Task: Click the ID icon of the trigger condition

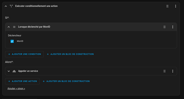Action: pyautogui.click(x=14, y=27)
